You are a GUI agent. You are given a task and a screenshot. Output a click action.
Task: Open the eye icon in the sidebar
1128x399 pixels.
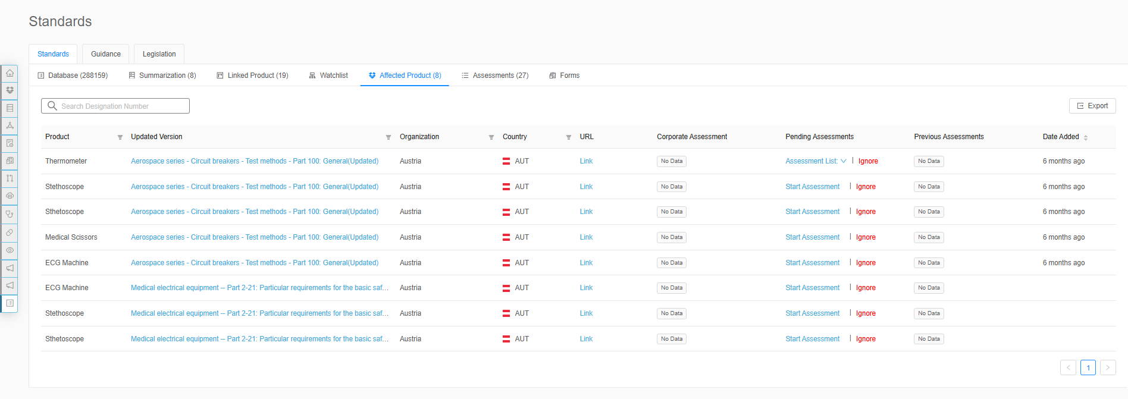10,250
